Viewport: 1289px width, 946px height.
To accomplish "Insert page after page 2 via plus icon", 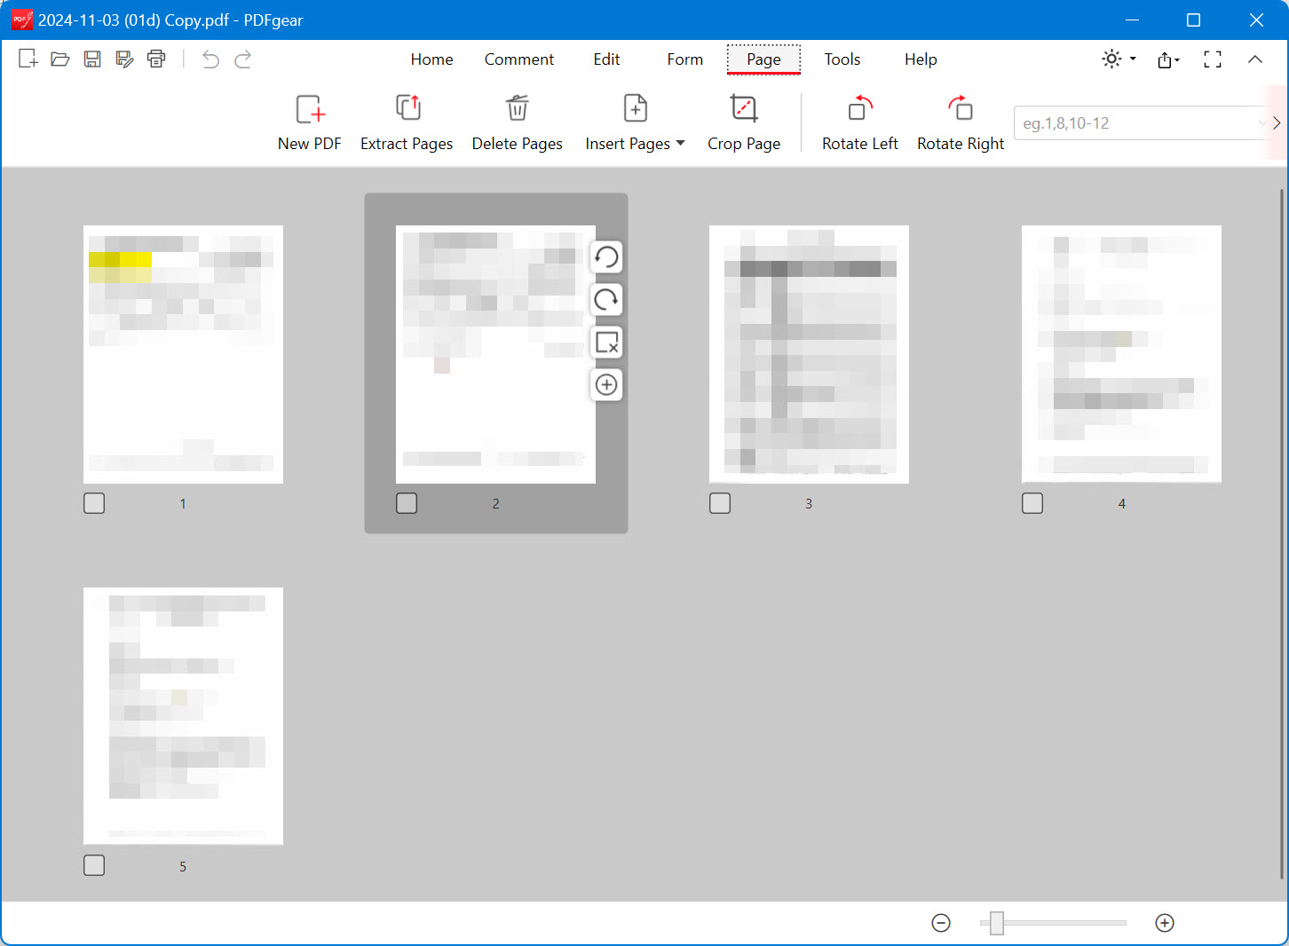I will (x=606, y=384).
